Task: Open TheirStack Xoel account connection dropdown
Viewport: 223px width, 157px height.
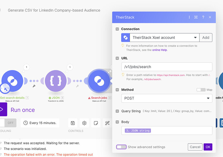Action: pyautogui.click(x=165, y=37)
